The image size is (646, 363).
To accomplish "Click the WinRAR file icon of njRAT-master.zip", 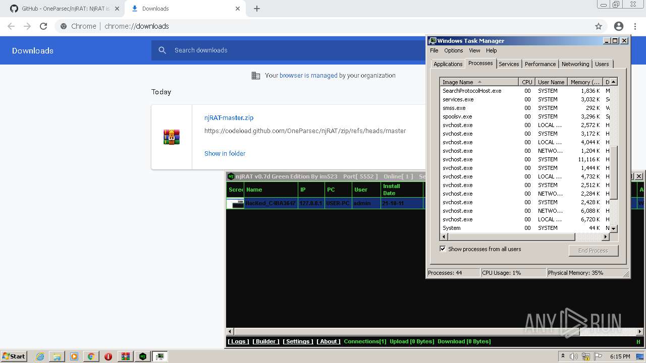I will click(172, 137).
